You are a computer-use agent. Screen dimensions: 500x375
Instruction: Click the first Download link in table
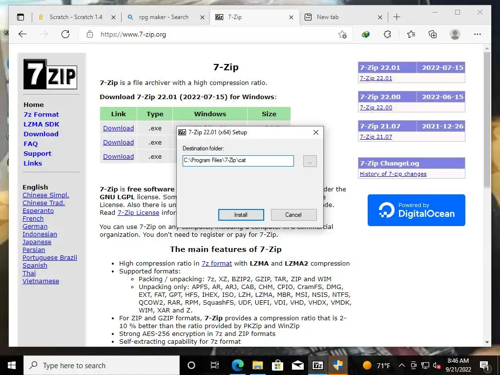118,128
